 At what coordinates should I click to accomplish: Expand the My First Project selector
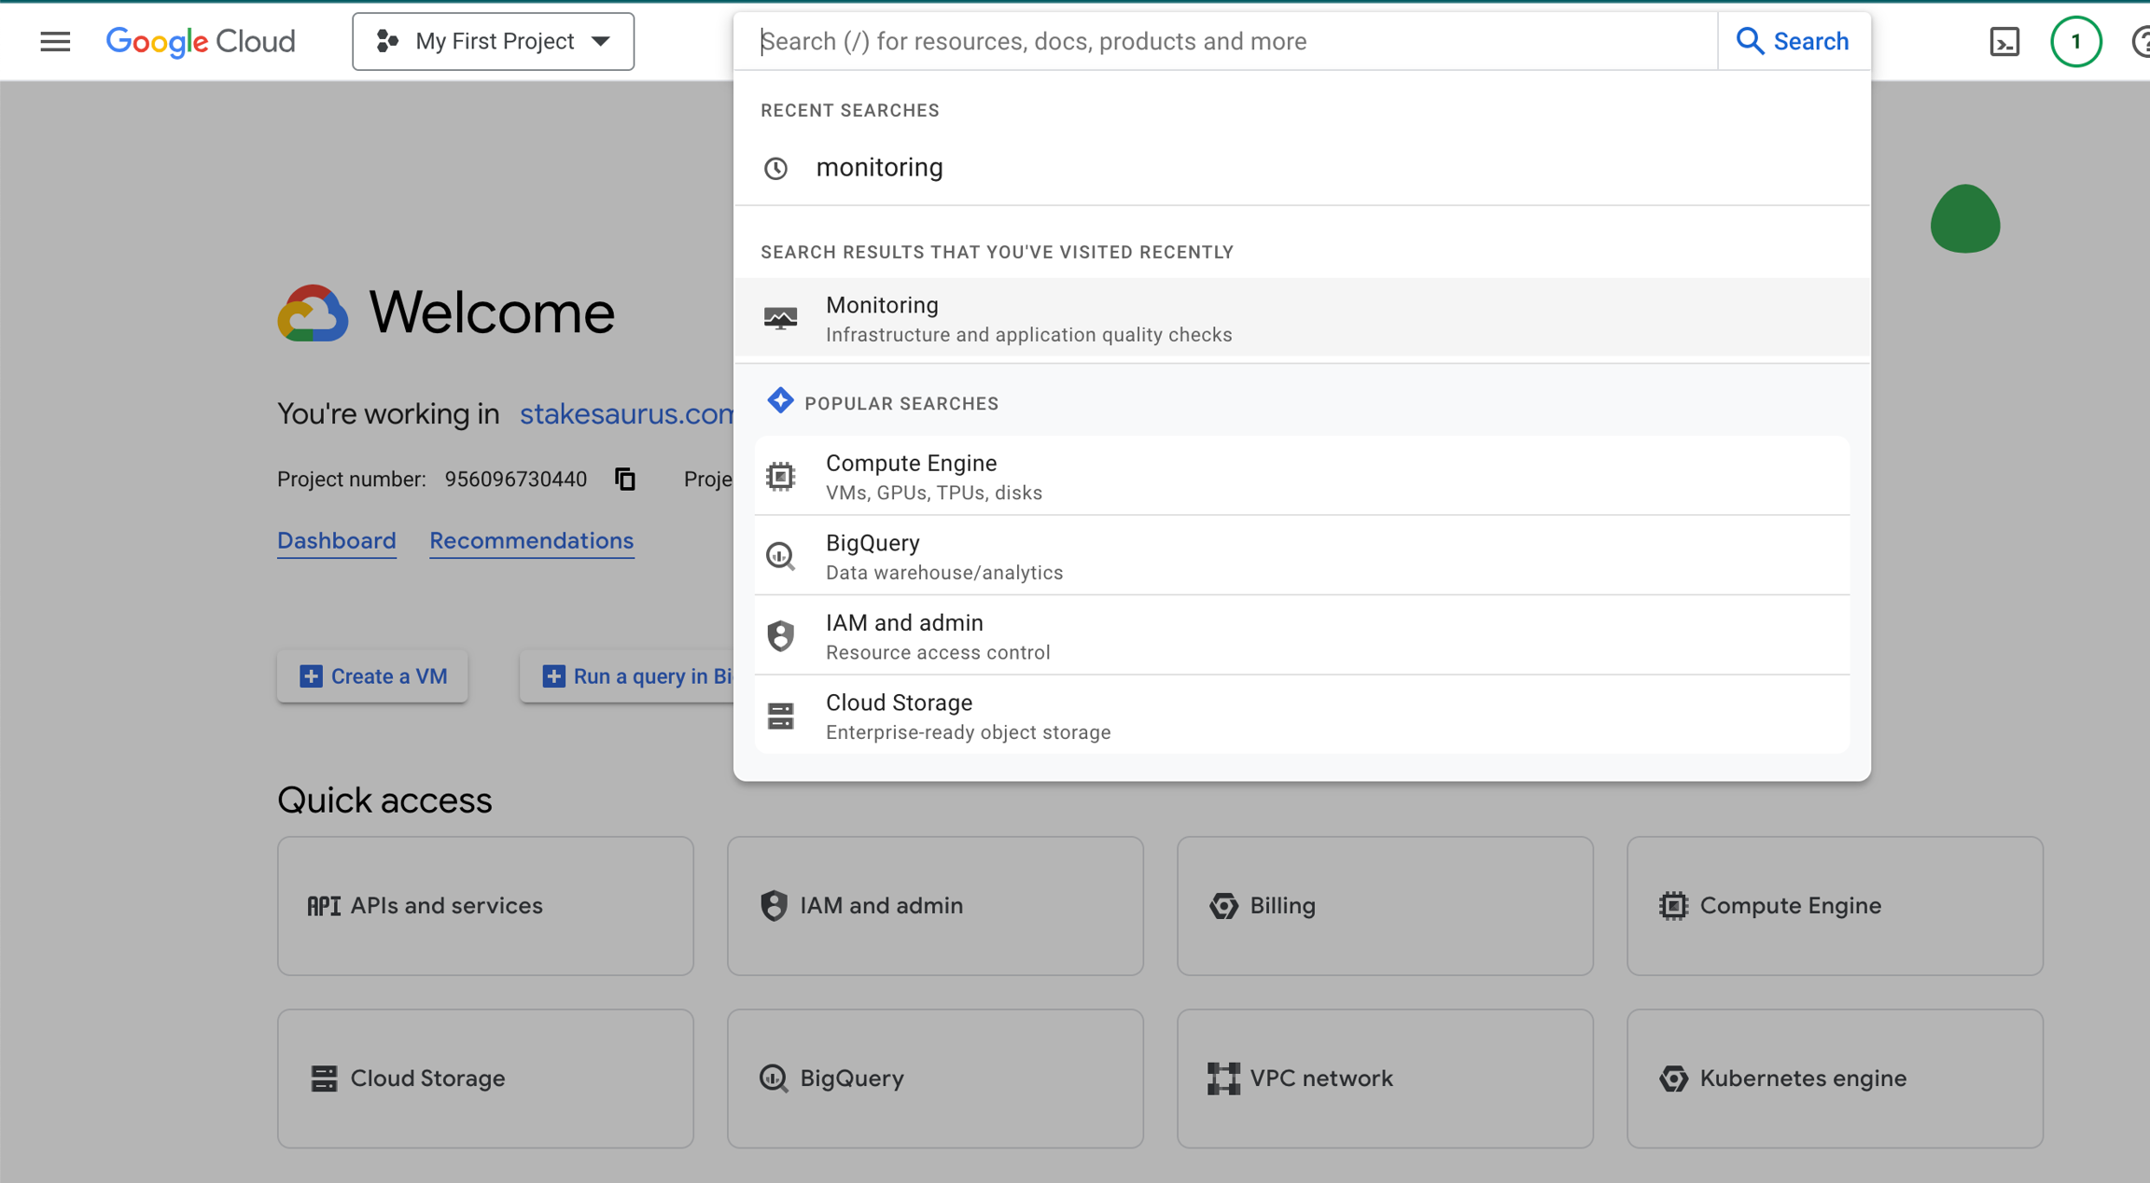[x=493, y=41]
